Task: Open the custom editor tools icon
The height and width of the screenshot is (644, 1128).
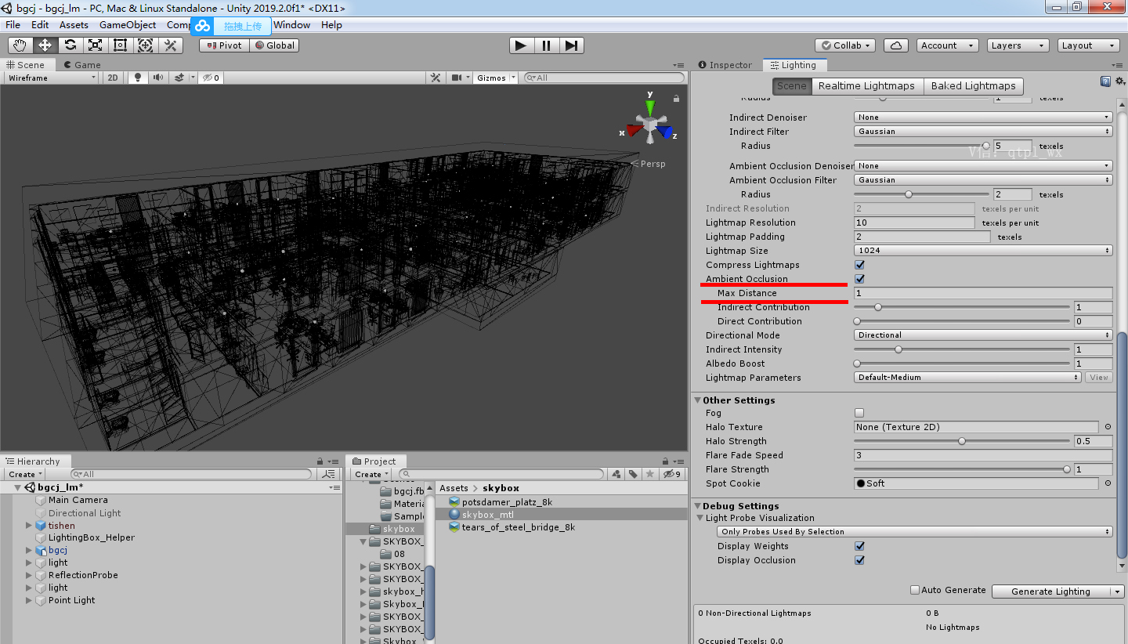Action: tap(170, 45)
